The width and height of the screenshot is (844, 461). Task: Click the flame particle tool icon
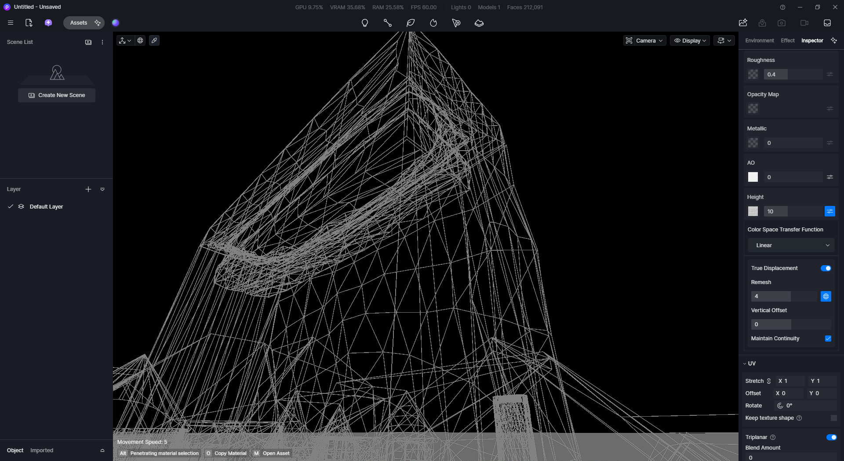click(433, 23)
